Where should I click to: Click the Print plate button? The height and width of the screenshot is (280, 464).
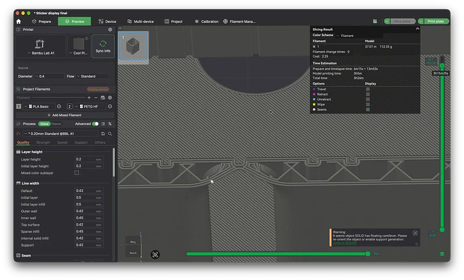(x=436, y=21)
